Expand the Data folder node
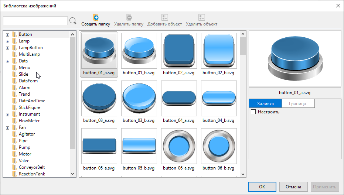Screen dimensions: 344x195 [7, 61]
